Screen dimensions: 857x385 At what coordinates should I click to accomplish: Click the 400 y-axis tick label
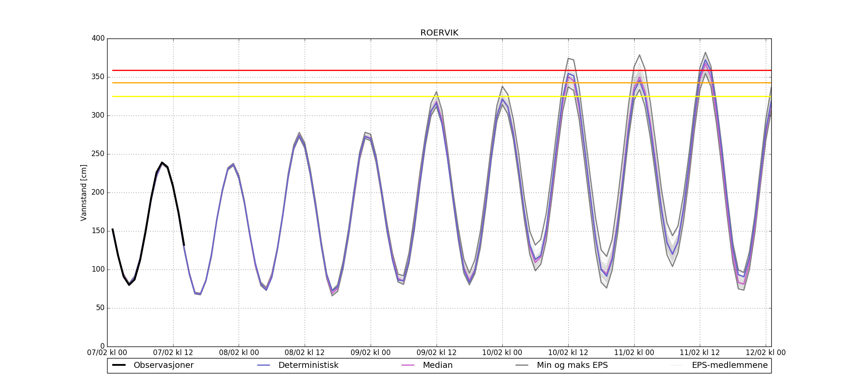point(98,38)
